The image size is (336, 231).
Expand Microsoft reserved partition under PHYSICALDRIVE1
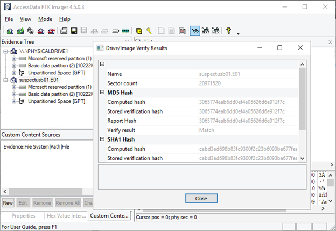pyautogui.click(x=13, y=59)
